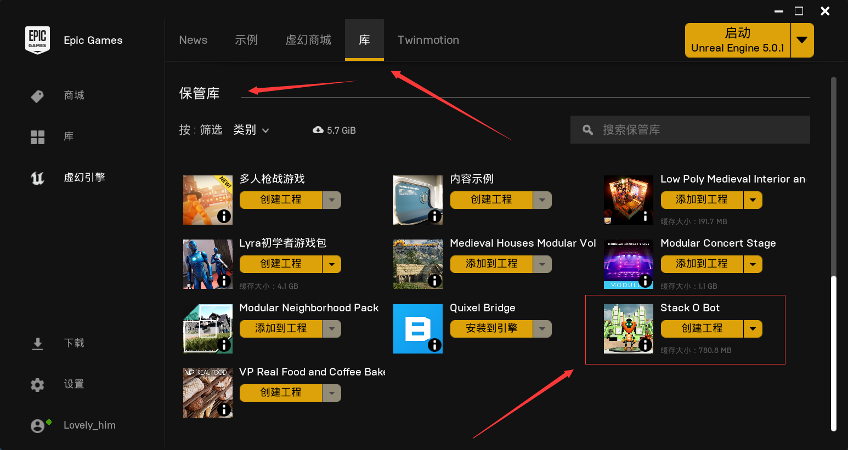Open the 虚幻商城 tab
The width and height of the screenshot is (848, 450).
pyautogui.click(x=308, y=40)
